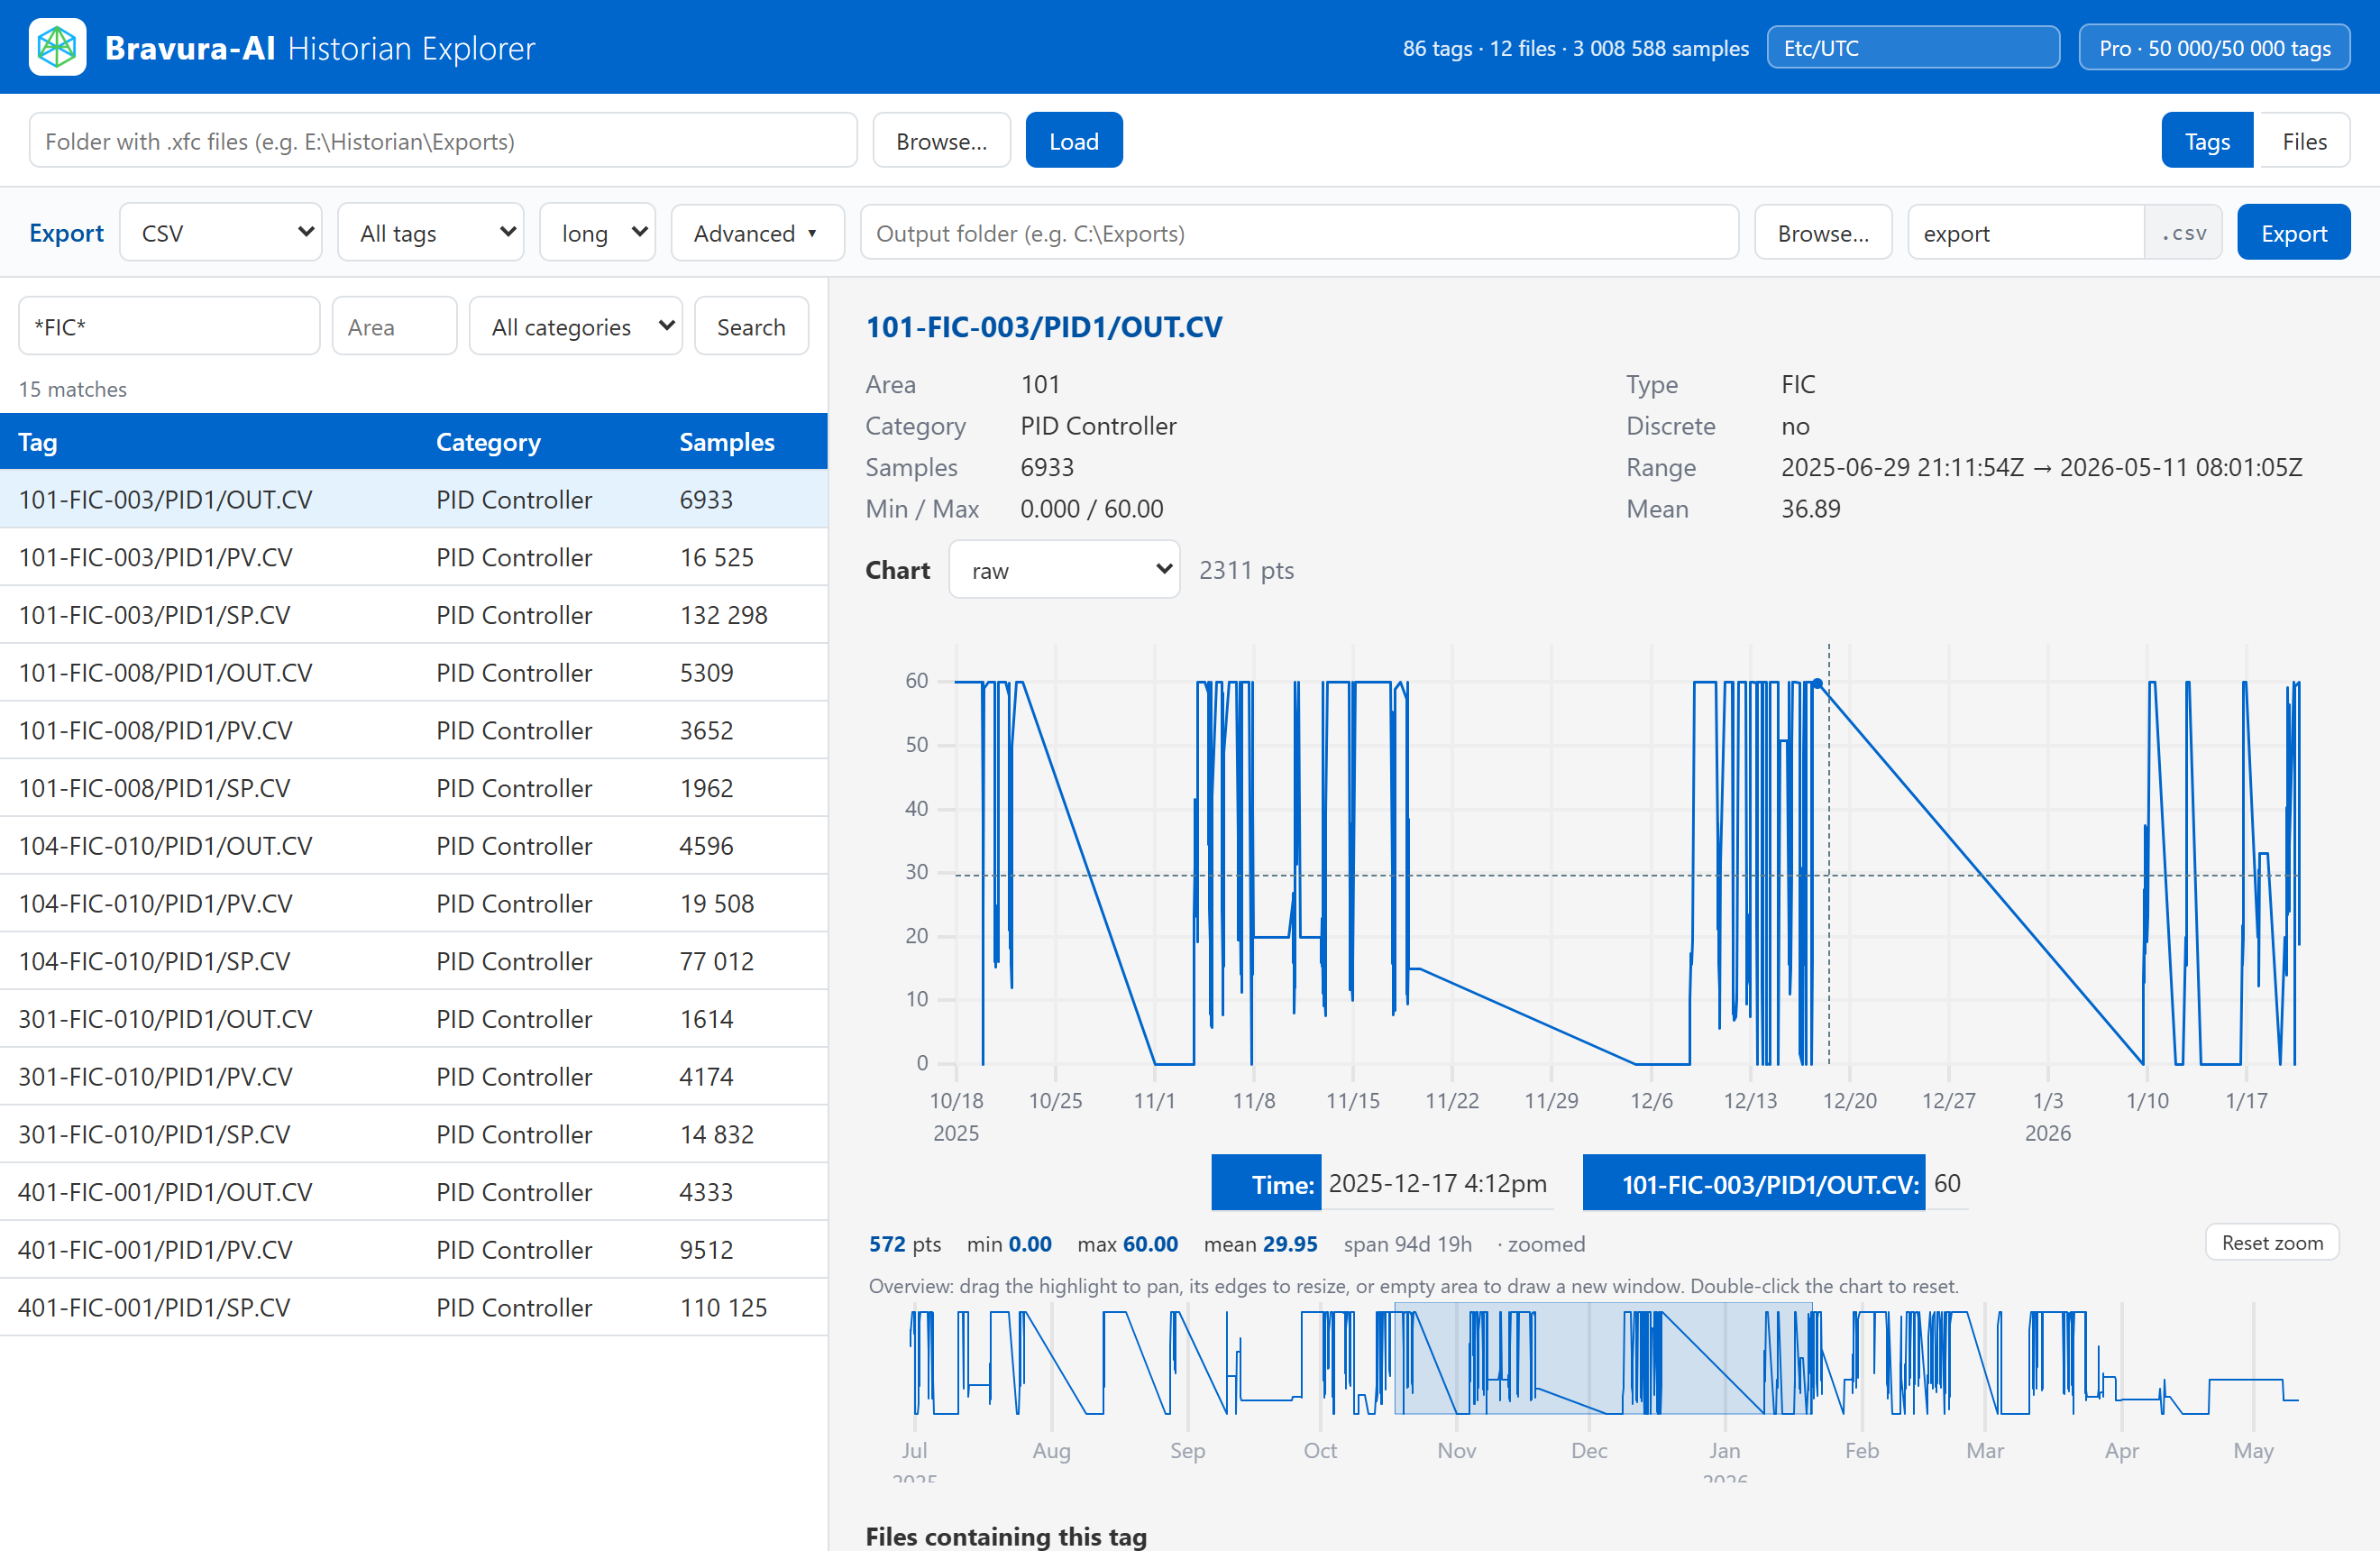This screenshot has height=1551, width=2380.
Task: Select row 101-FIC-003/PID1/SP.CV
Action: 414,614
